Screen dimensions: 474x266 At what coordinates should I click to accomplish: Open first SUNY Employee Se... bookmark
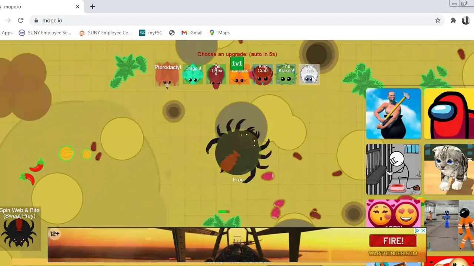(x=45, y=33)
